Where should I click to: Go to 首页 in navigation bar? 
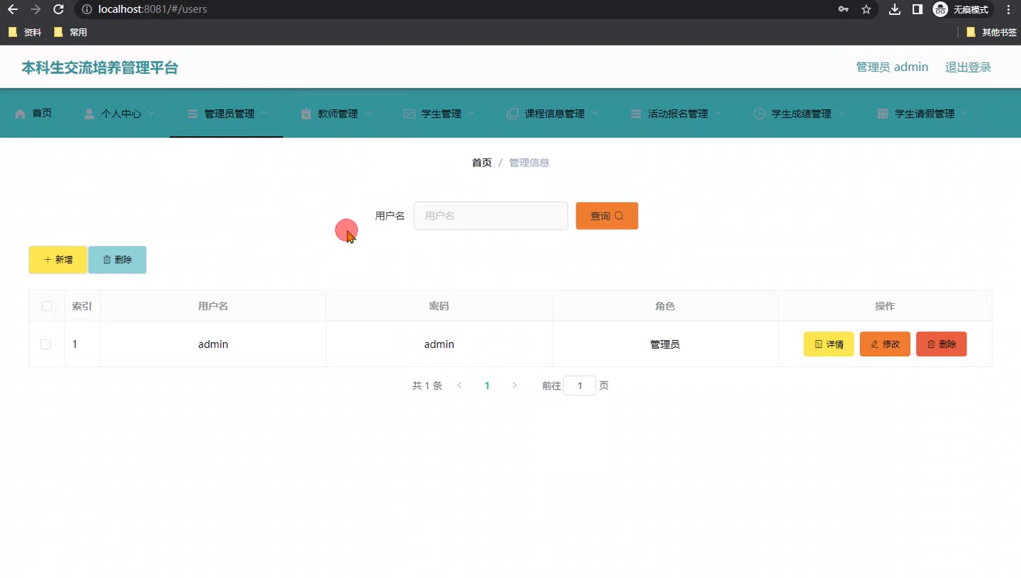[x=33, y=113]
